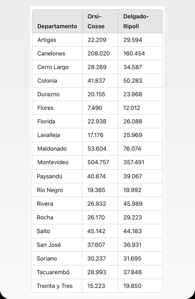Select the Durazno department cell
This screenshot has height=299, width=195.
tap(48, 94)
